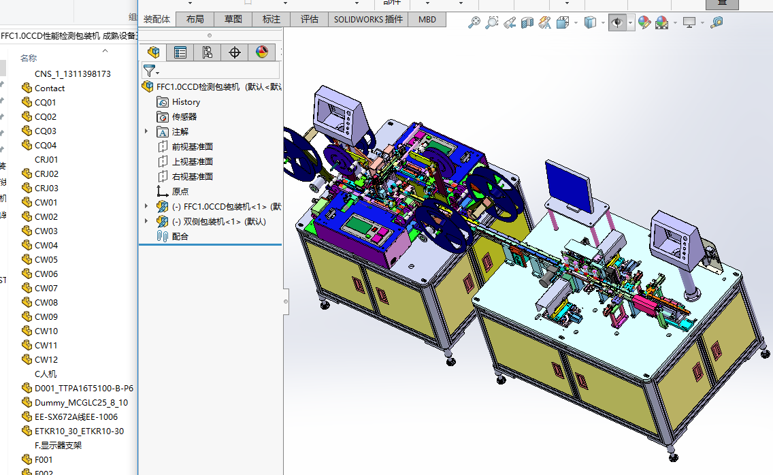Select the 前视基准面 plane in tree
Image resolution: width=773 pixels, height=475 pixels.
(x=192, y=146)
